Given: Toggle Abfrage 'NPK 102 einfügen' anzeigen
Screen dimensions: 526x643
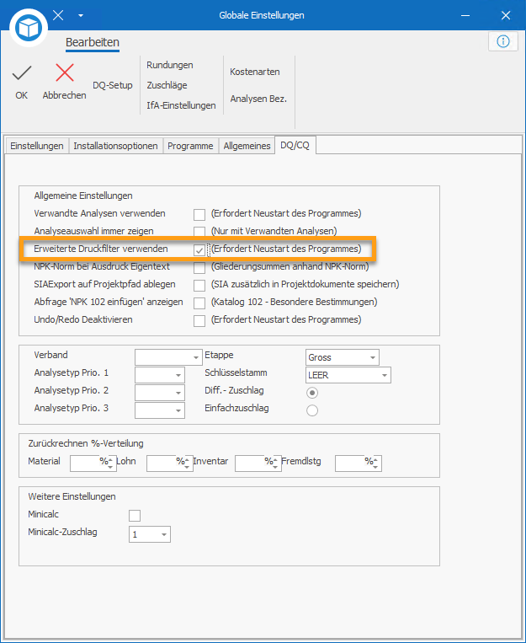Looking at the screenshot, I should coord(199,303).
